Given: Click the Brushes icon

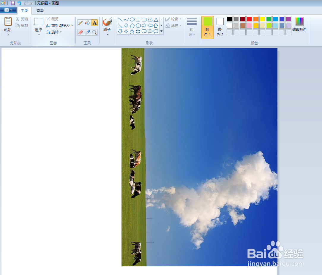Looking at the screenshot, I should pos(107,21).
